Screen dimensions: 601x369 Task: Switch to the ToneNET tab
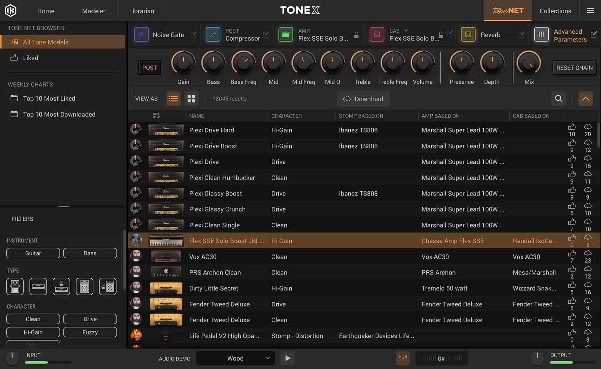(508, 11)
